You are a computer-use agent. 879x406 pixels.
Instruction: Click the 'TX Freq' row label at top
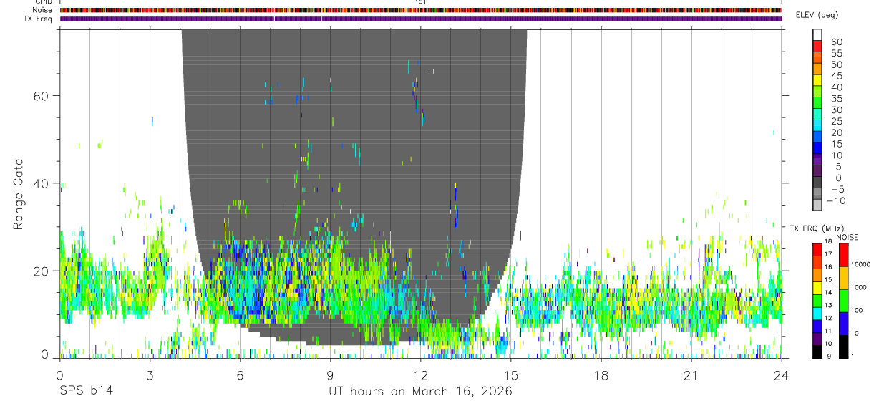pyautogui.click(x=39, y=19)
